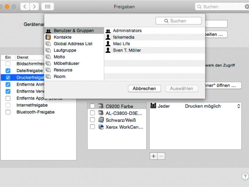Show all preferences grid button

pyautogui.click(x=48, y=7)
